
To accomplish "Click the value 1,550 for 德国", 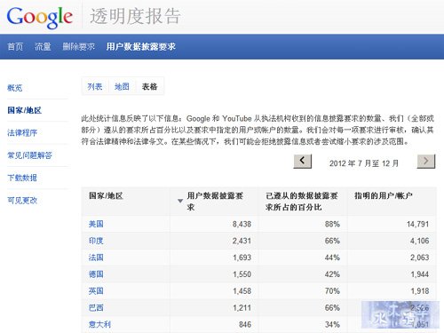I will click(242, 274).
